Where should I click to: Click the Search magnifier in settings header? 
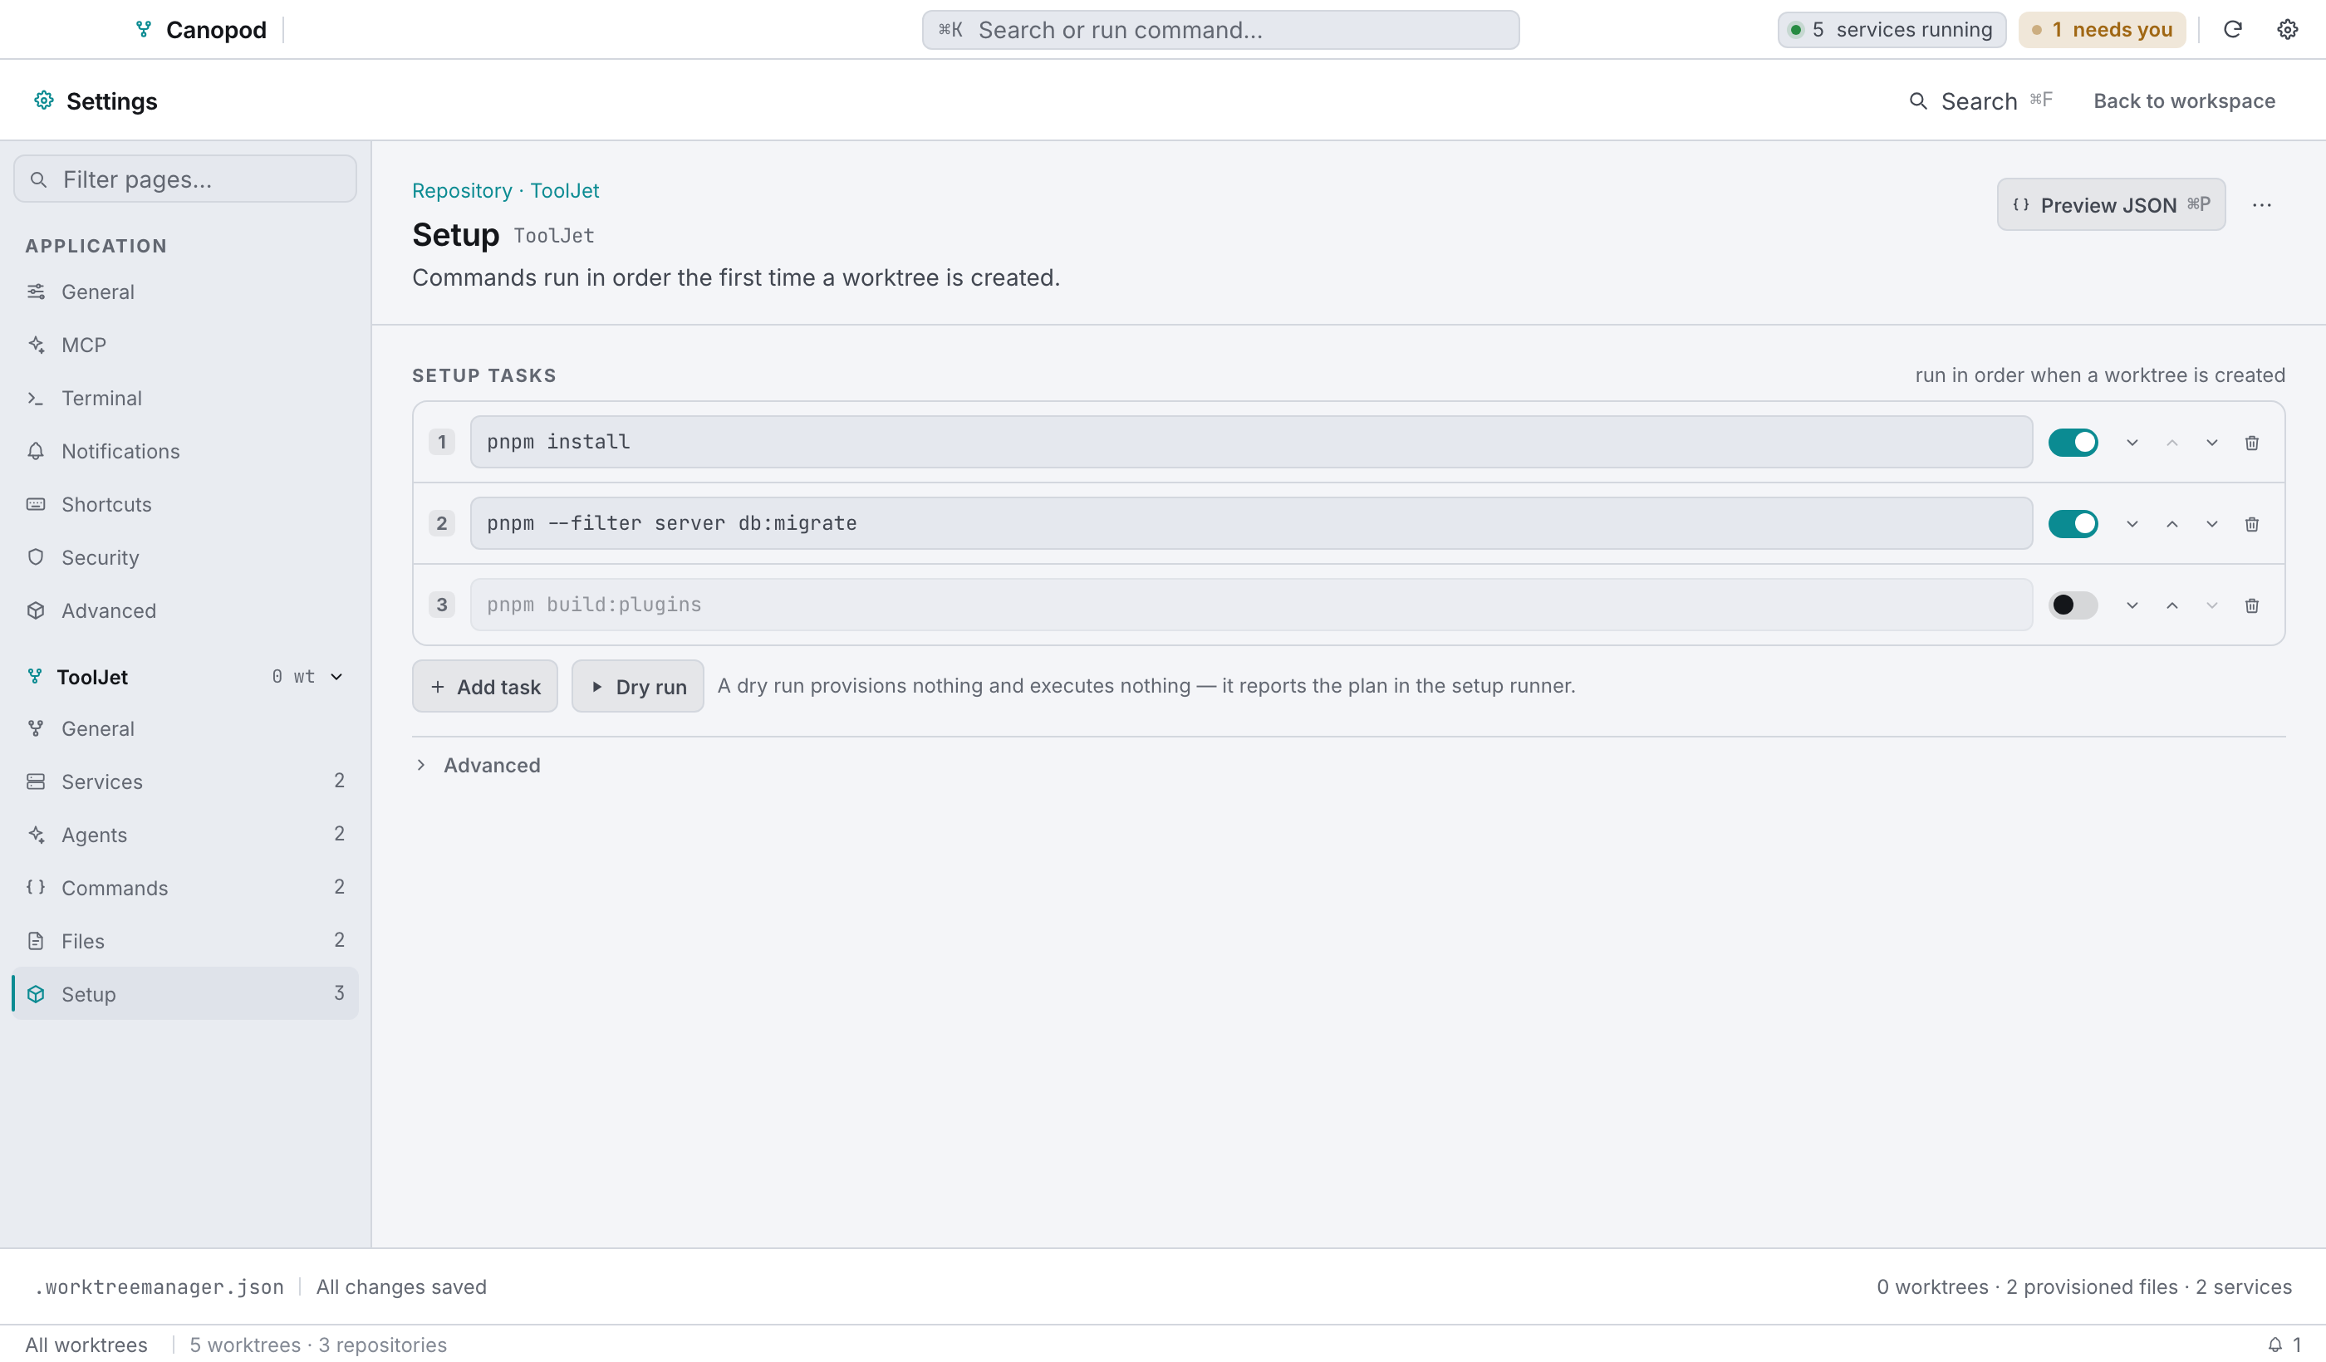[1917, 100]
